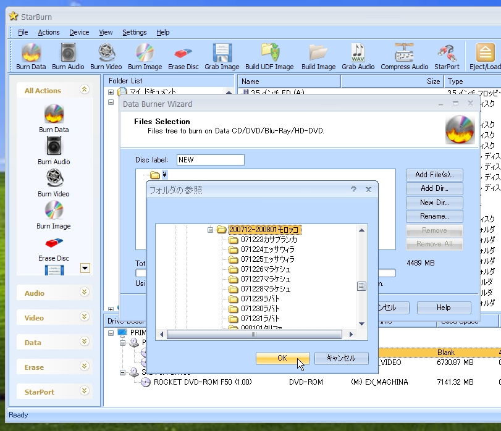Expand the Data sidebar panel
The width and height of the screenshot is (501, 431).
[85, 341]
